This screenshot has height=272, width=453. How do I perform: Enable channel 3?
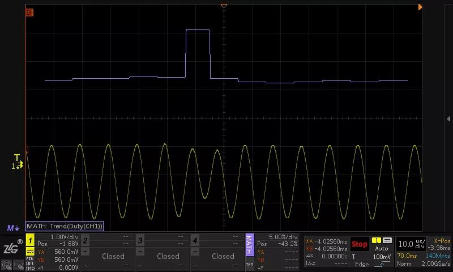(x=140, y=241)
